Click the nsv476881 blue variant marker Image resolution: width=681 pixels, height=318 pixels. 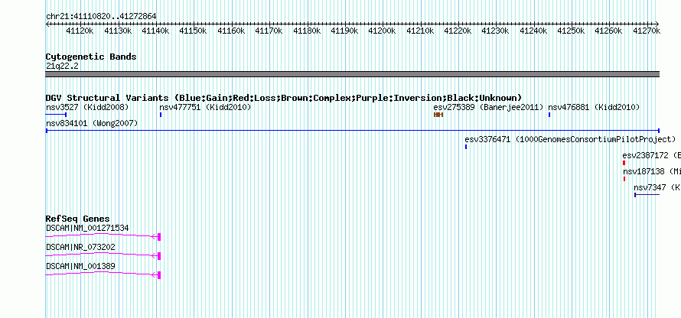click(549, 115)
